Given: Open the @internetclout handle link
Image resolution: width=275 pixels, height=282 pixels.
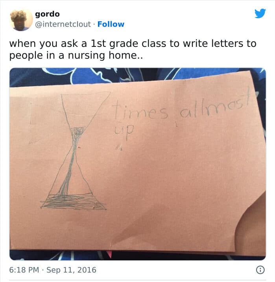Looking at the screenshot, I should [x=63, y=24].
